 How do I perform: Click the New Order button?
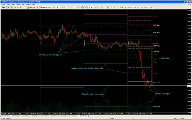(31, 7)
